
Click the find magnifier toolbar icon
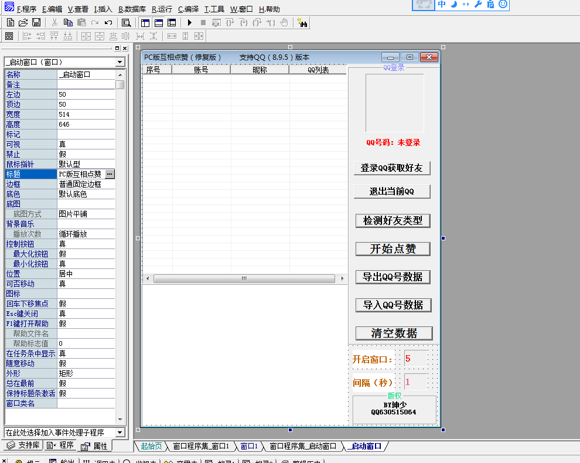click(126, 23)
